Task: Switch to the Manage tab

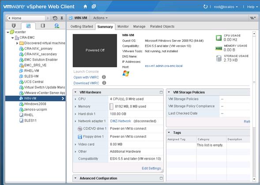Action: click(139, 26)
